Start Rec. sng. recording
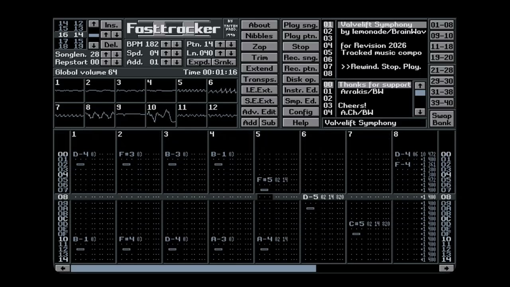This screenshot has width=510, height=287. (x=301, y=57)
